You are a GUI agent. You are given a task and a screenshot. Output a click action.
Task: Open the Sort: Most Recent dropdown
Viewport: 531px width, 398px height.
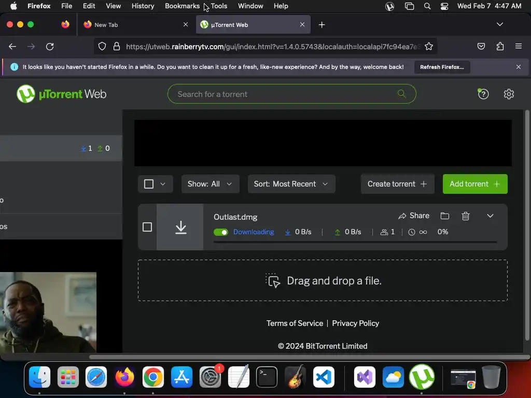point(291,184)
